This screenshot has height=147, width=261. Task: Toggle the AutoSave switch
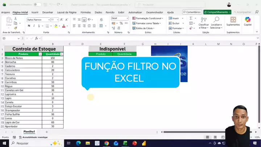point(37,5)
